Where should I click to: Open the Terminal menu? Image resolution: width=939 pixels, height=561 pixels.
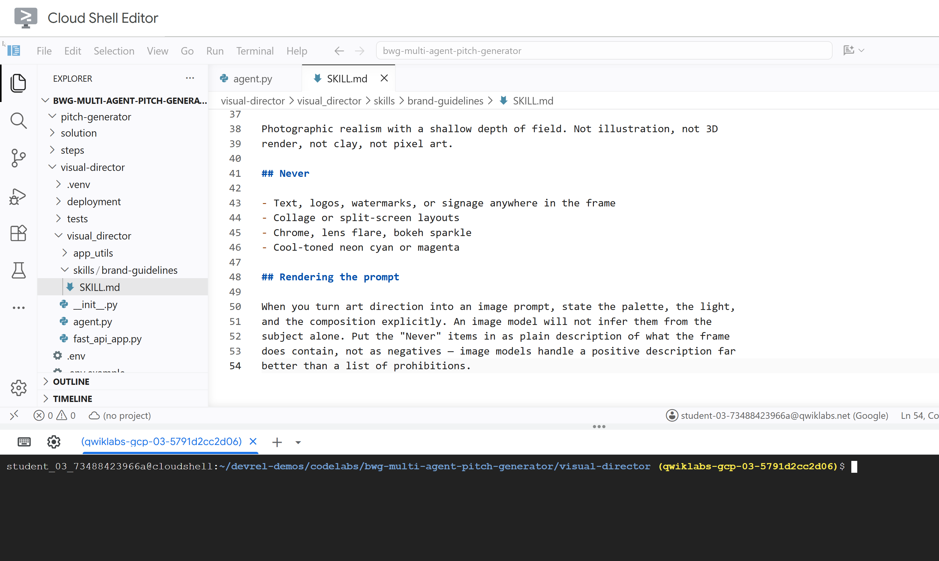pyautogui.click(x=255, y=51)
